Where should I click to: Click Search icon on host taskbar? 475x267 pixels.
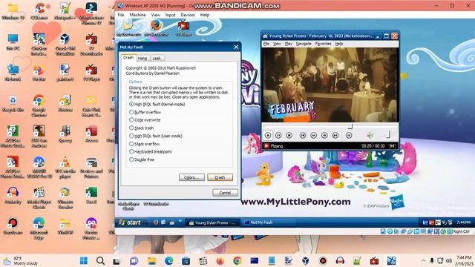tap(100, 260)
